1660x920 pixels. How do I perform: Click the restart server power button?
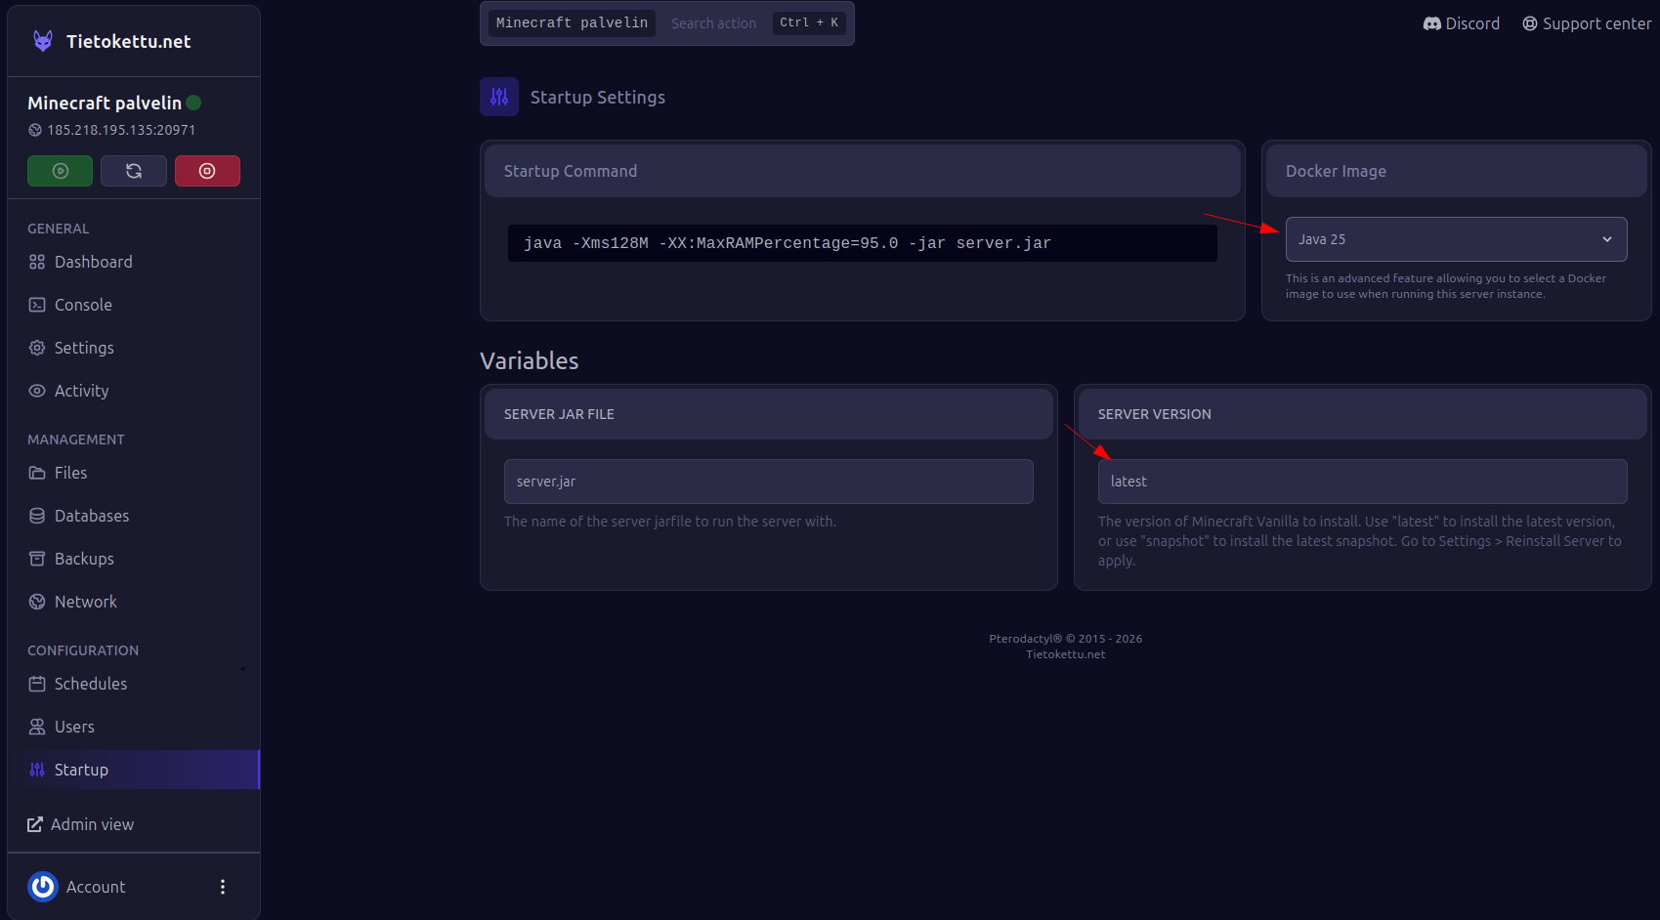pos(134,171)
